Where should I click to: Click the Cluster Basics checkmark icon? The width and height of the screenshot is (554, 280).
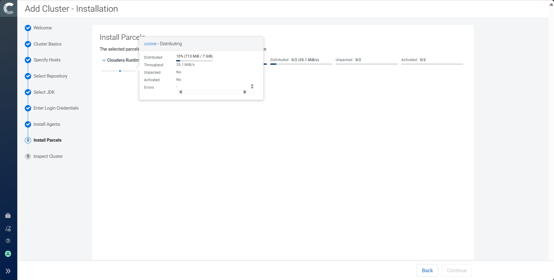(x=28, y=44)
